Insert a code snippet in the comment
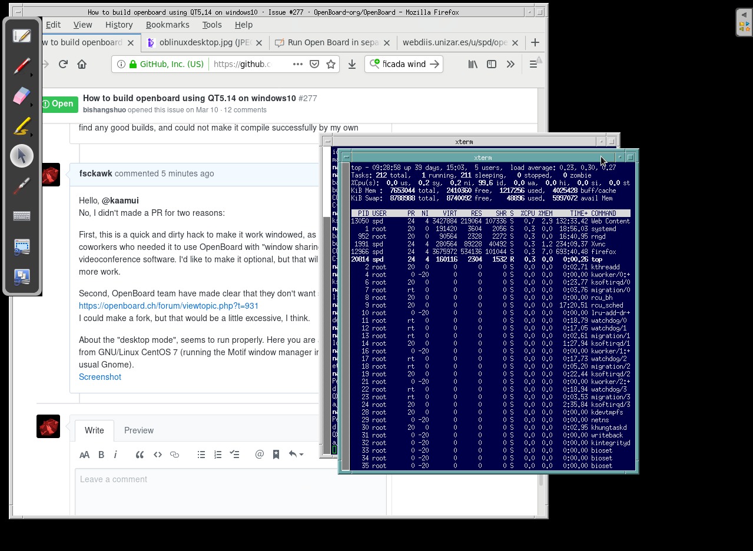This screenshot has width=753, height=551. 157,454
